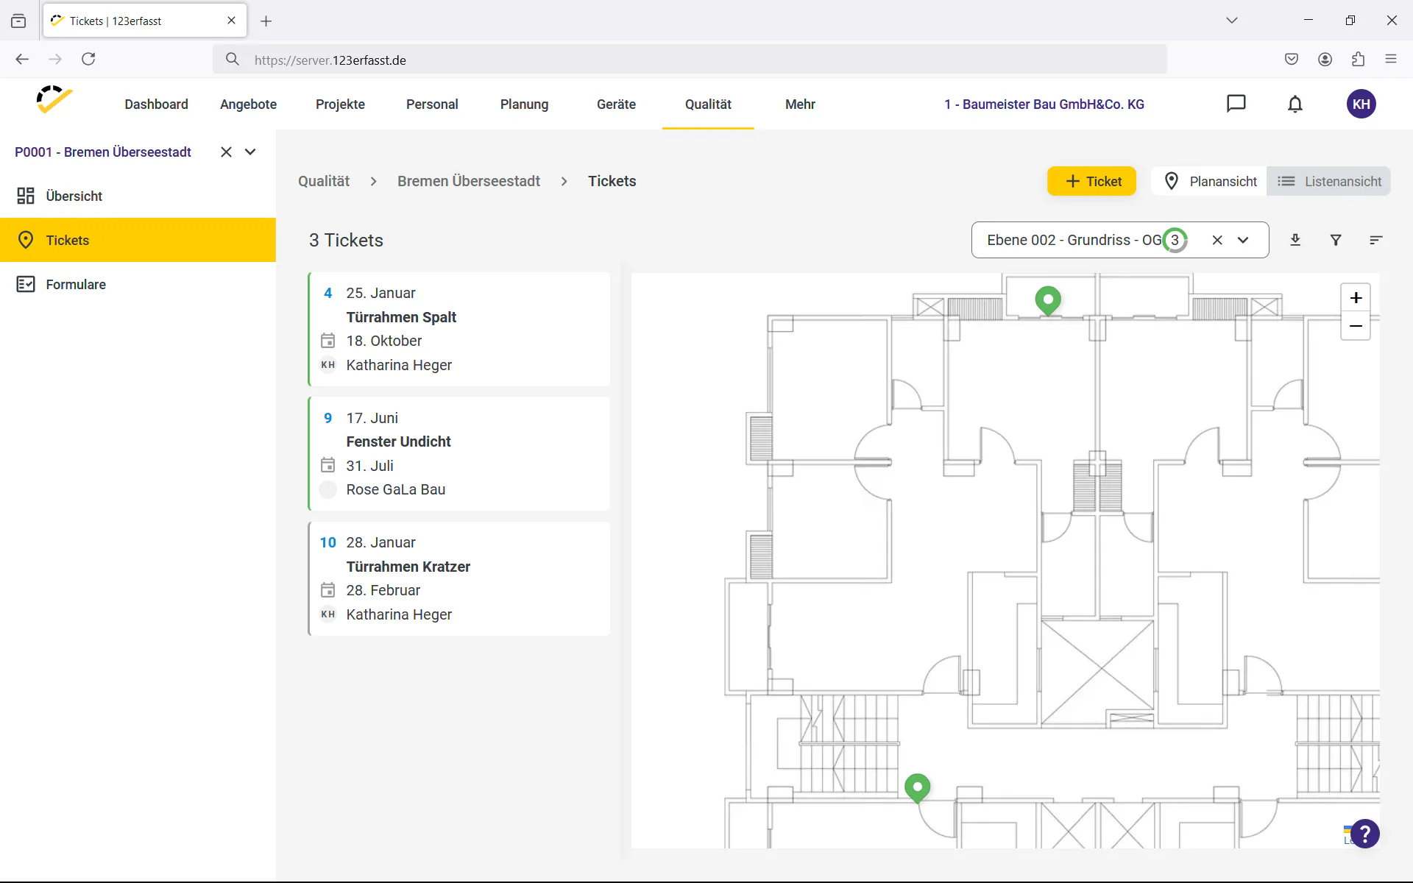This screenshot has height=883, width=1413.
Task: Open the ticket filter funnel icon
Action: (1336, 240)
